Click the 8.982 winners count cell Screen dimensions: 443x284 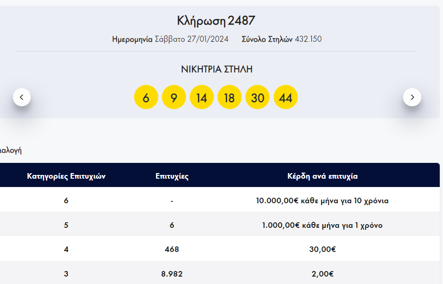point(172,274)
